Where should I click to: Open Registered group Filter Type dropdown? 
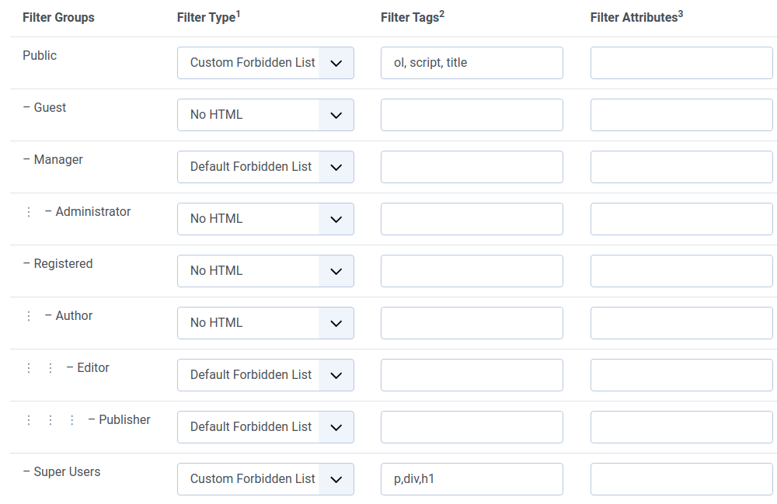265,271
